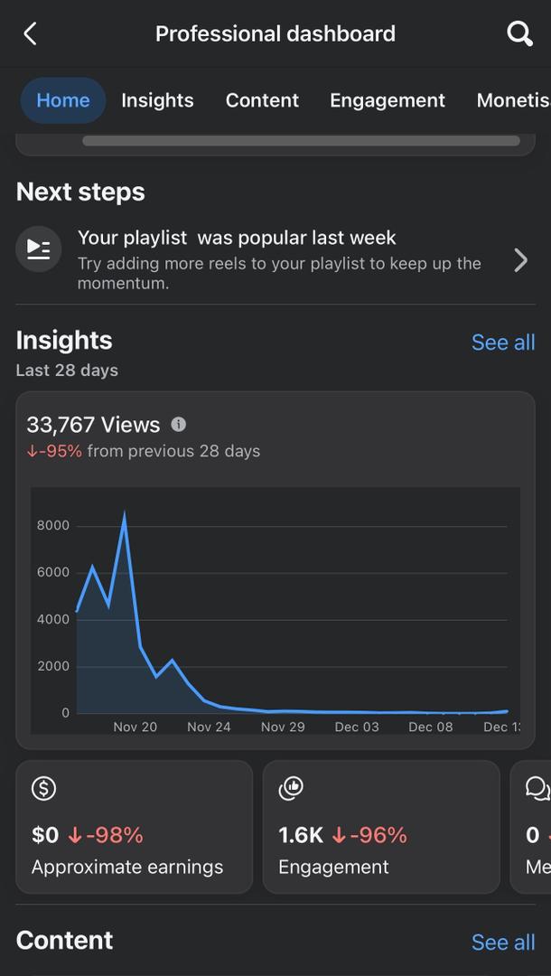Image resolution: width=551 pixels, height=976 pixels.
Task: Open the Monetisation tab
Action: click(x=512, y=100)
